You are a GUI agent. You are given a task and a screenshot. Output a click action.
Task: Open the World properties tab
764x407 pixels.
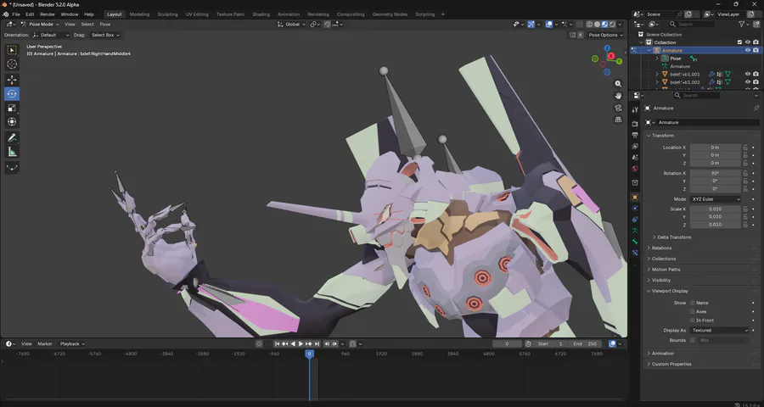click(x=634, y=169)
